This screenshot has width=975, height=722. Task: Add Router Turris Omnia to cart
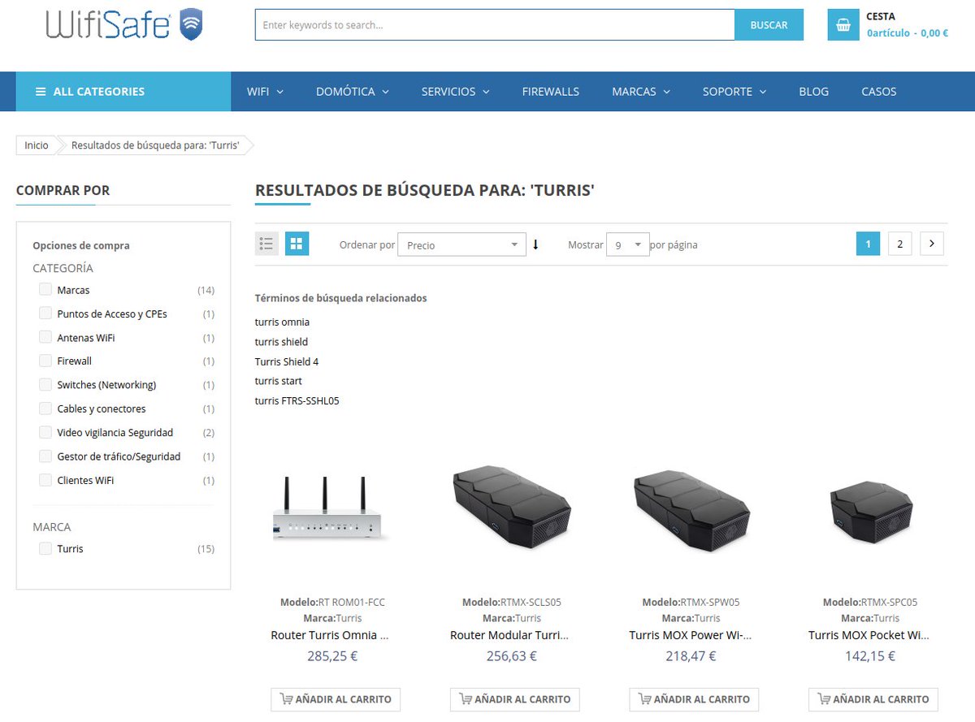point(336,699)
